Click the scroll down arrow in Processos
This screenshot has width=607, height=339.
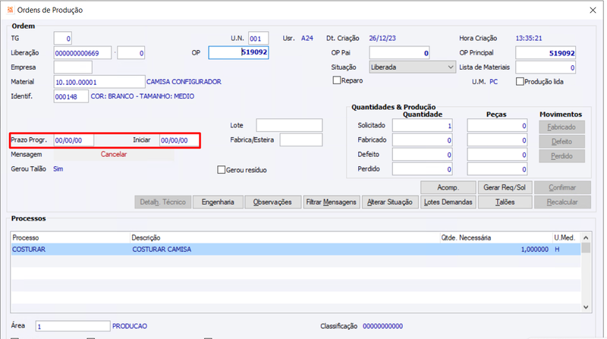click(586, 307)
